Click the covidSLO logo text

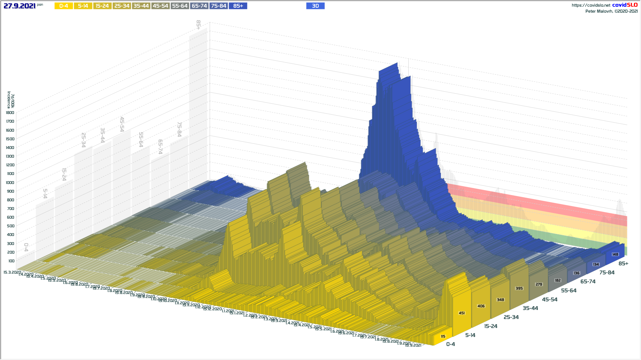point(625,5)
